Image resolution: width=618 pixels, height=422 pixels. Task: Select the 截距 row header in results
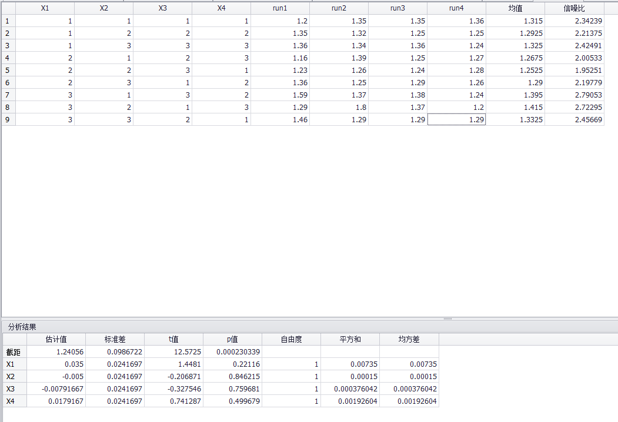pos(14,351)
